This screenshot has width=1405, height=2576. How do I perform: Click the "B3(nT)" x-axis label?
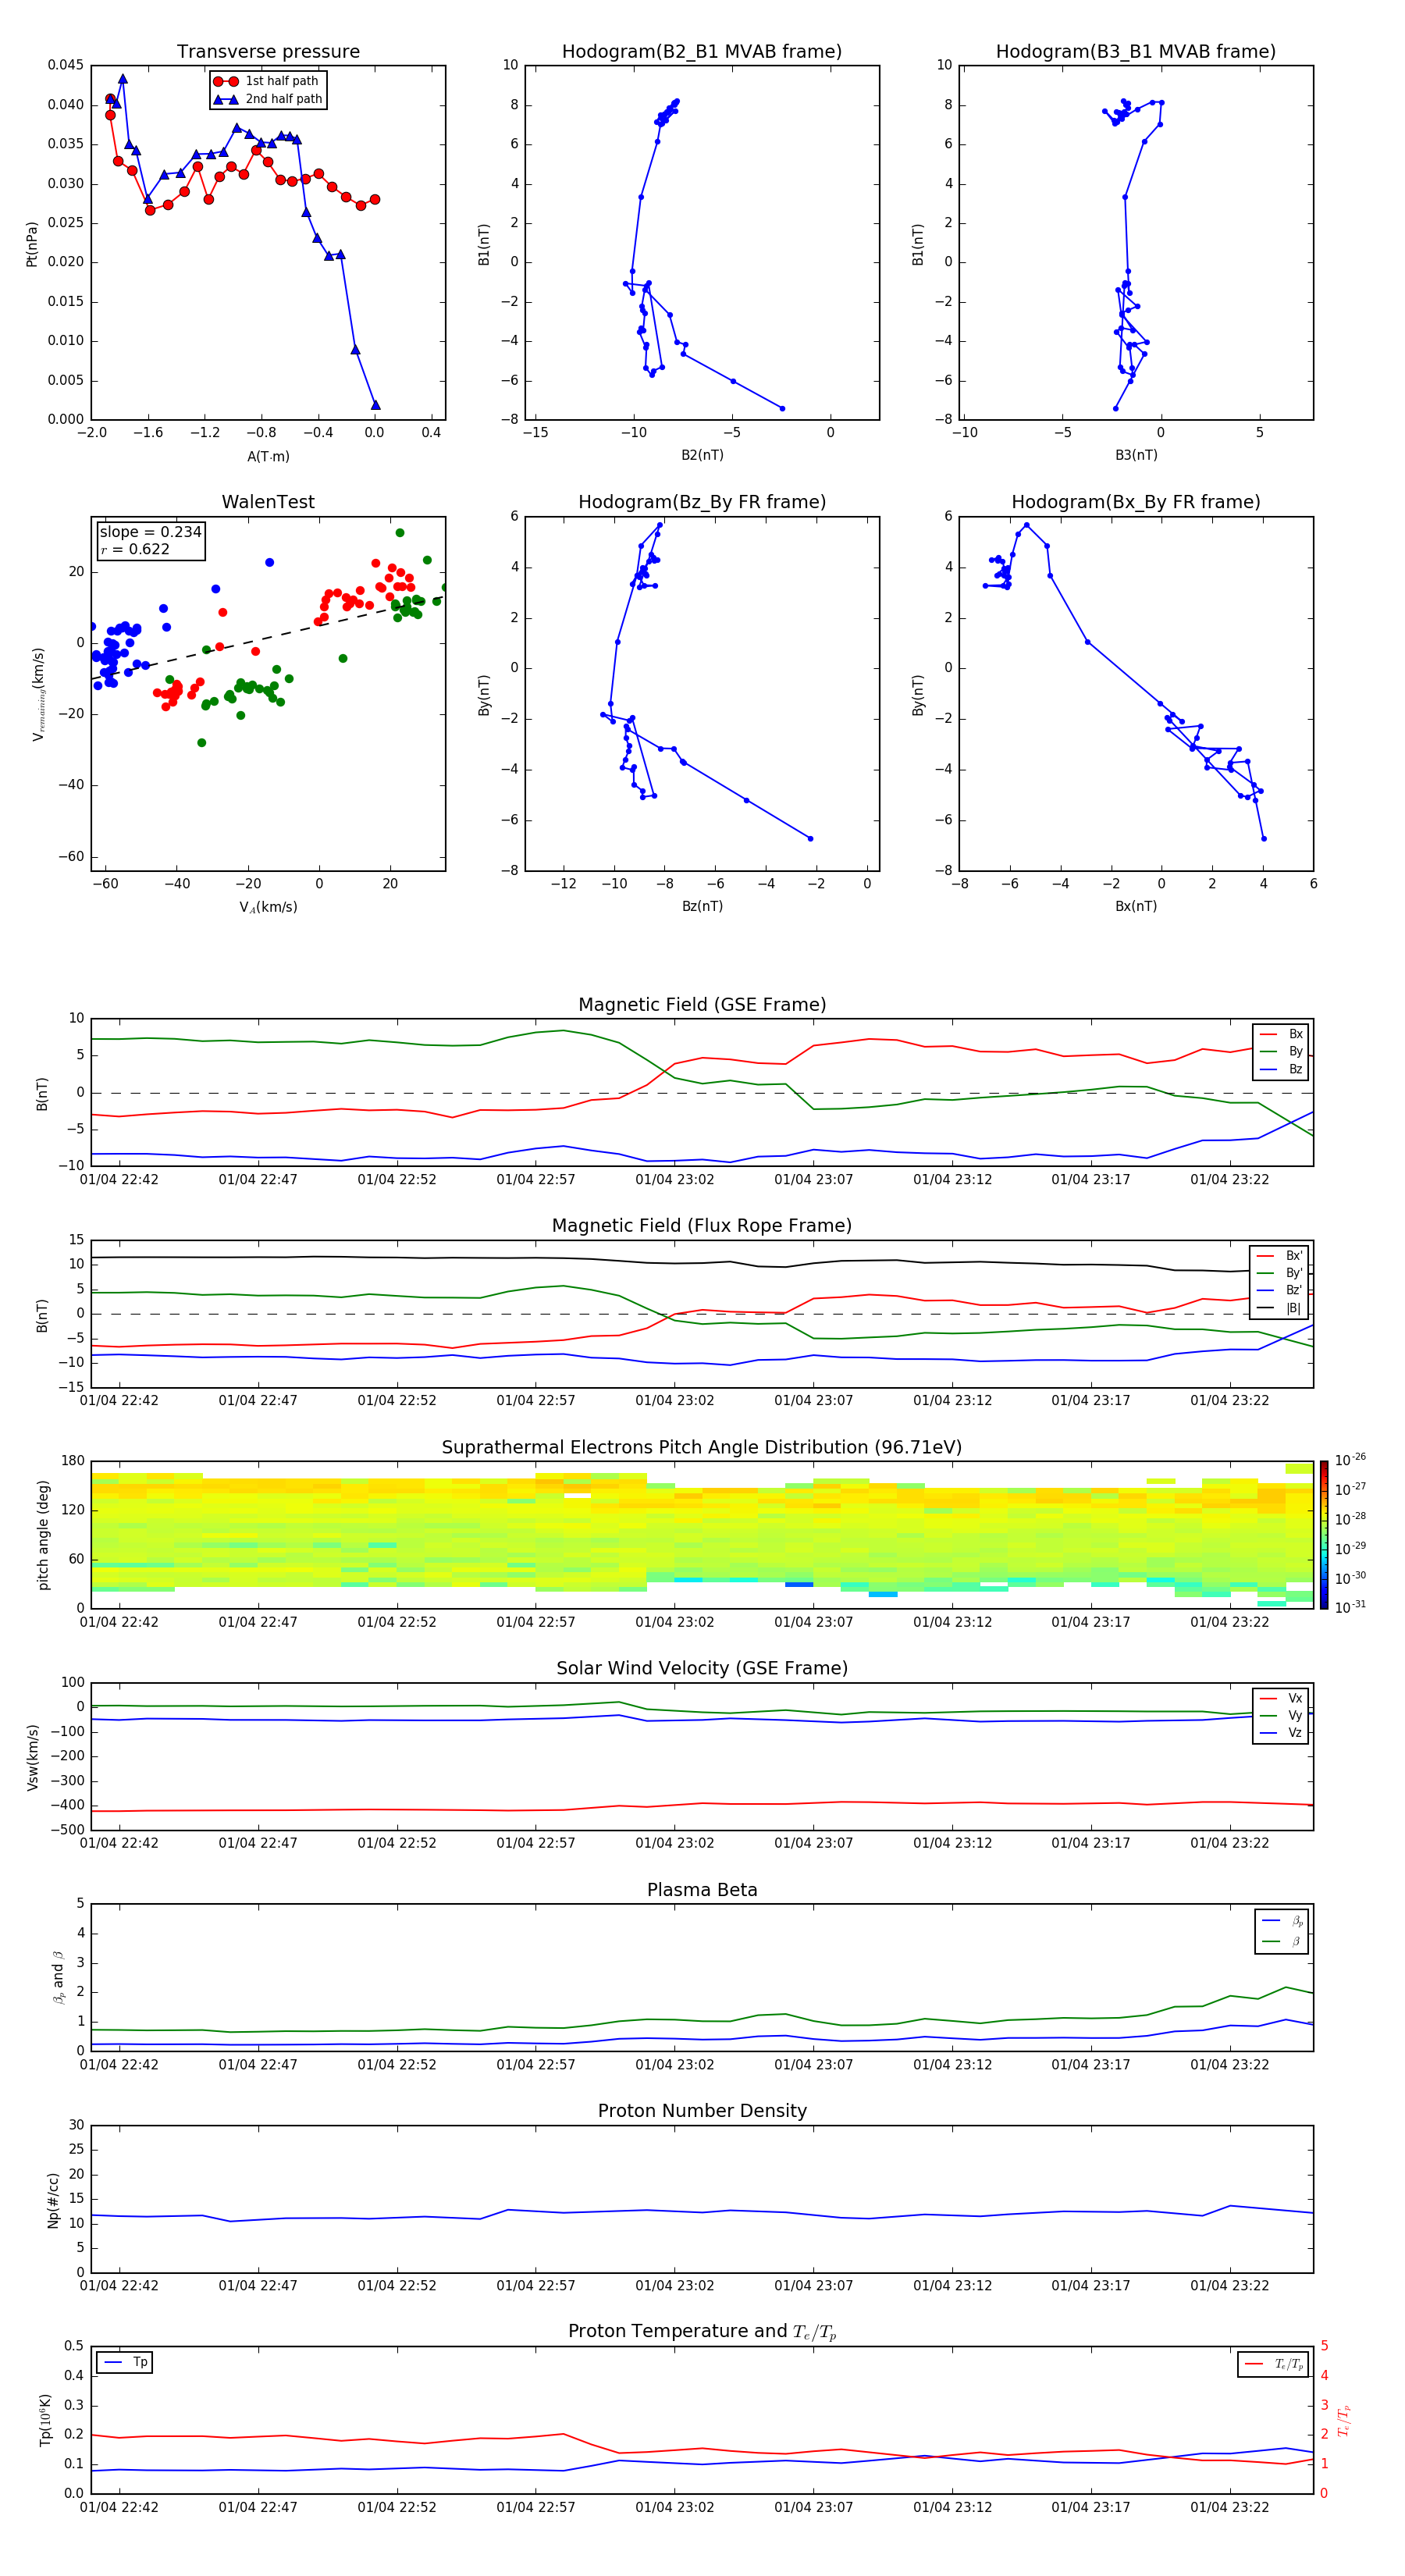(x=1136, y=455)
